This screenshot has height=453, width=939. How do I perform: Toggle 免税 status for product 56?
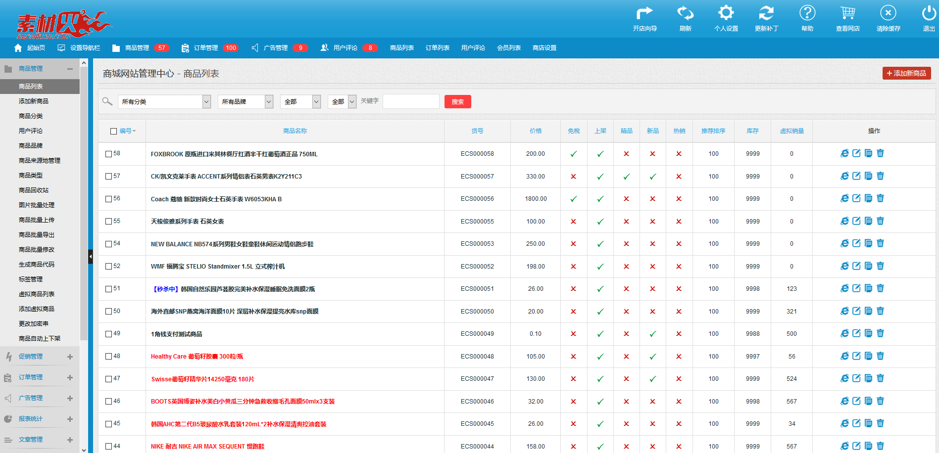coord(574,199)
